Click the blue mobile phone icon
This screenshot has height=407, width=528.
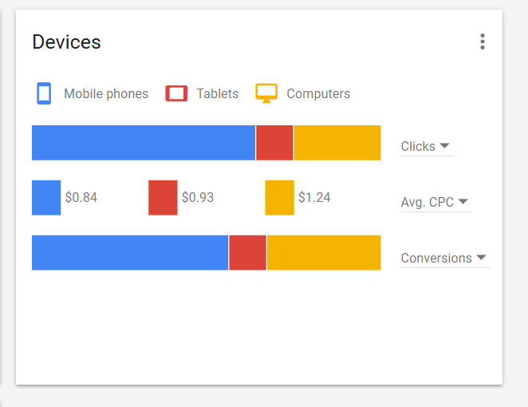(x=44, y=93)
